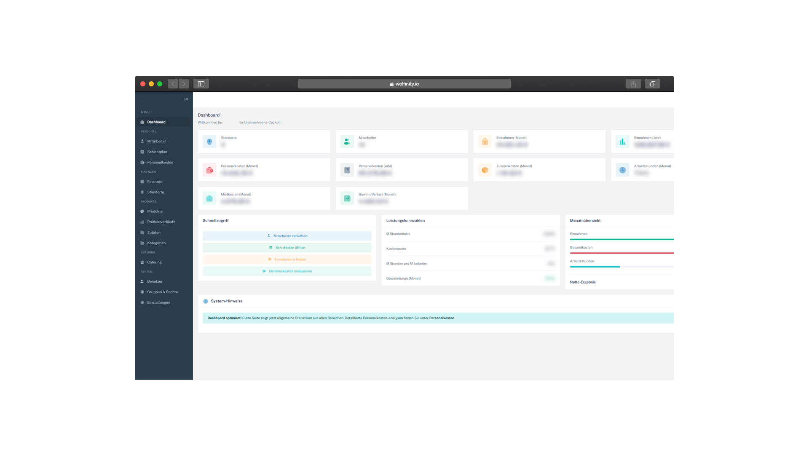Image resolution: width=809 pixels, height=455 pixels.
Task: Follow the Personalkosten link in System-Hinweise
Action: [x=442, y=318]
